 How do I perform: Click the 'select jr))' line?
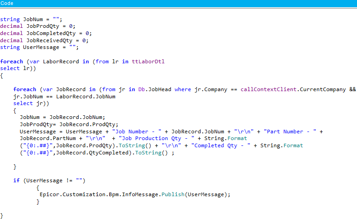31,103
